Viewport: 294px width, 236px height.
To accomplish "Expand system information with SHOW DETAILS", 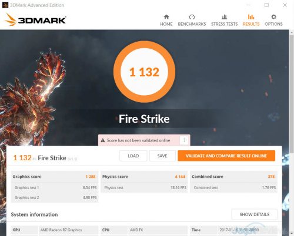I will click(255, 214).
